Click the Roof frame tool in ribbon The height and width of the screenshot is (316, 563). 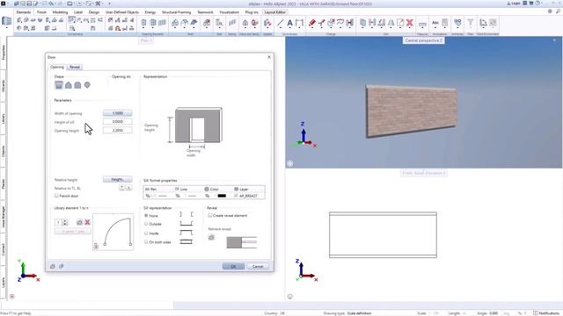click(x=175, y=23)
